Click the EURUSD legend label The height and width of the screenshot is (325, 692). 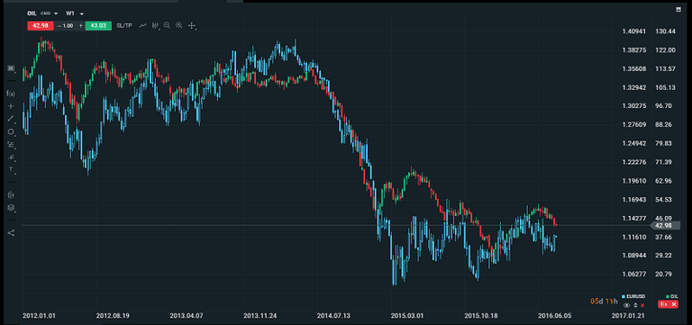pyautogui.click(x=635, y=296)
